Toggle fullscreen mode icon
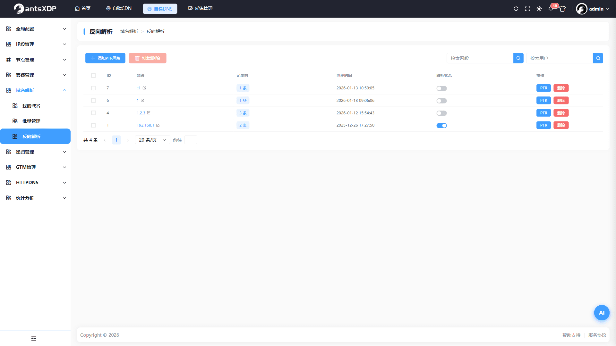616x346 pixels. tap(527, 9)
